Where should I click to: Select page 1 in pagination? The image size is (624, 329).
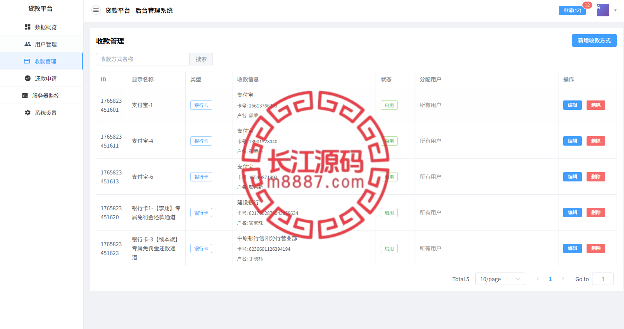point(550,279)
